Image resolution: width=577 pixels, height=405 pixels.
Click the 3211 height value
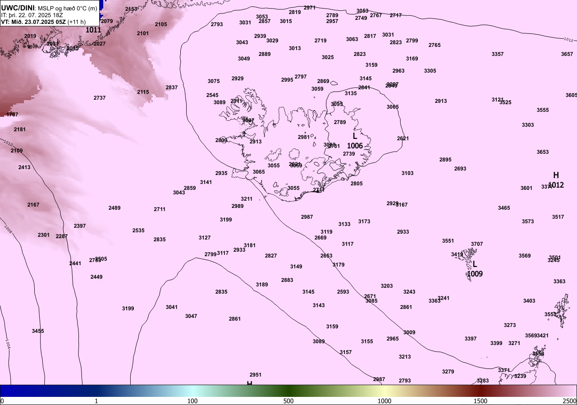click(x=247, y=199)
